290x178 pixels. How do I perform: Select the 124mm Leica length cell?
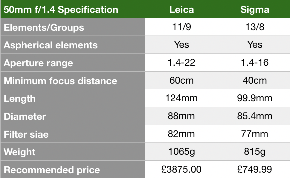(181, 98)
